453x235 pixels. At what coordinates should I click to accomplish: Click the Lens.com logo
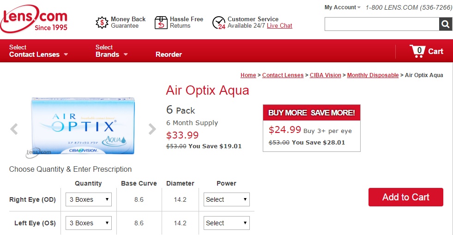[x=34, y=19]
